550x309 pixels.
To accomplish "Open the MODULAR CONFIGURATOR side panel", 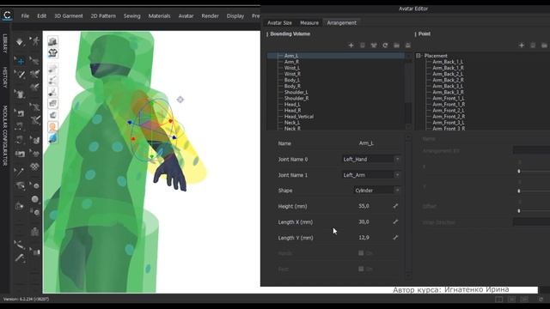I will [5, 136].
